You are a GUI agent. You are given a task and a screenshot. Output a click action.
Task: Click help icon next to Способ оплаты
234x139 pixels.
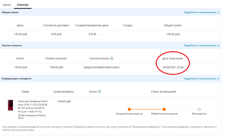click(x=112, y=59)
